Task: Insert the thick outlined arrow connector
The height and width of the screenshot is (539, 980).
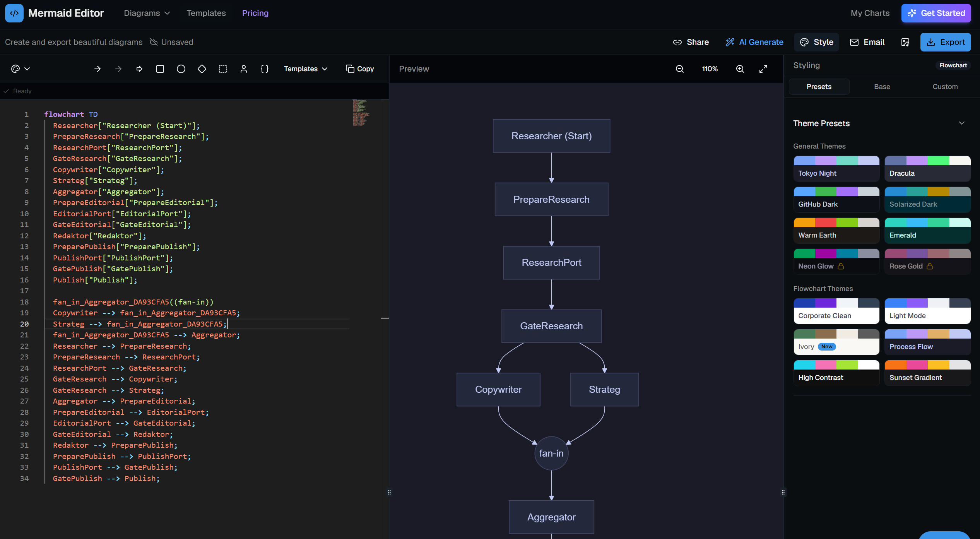Action: (x=139, y=69)
